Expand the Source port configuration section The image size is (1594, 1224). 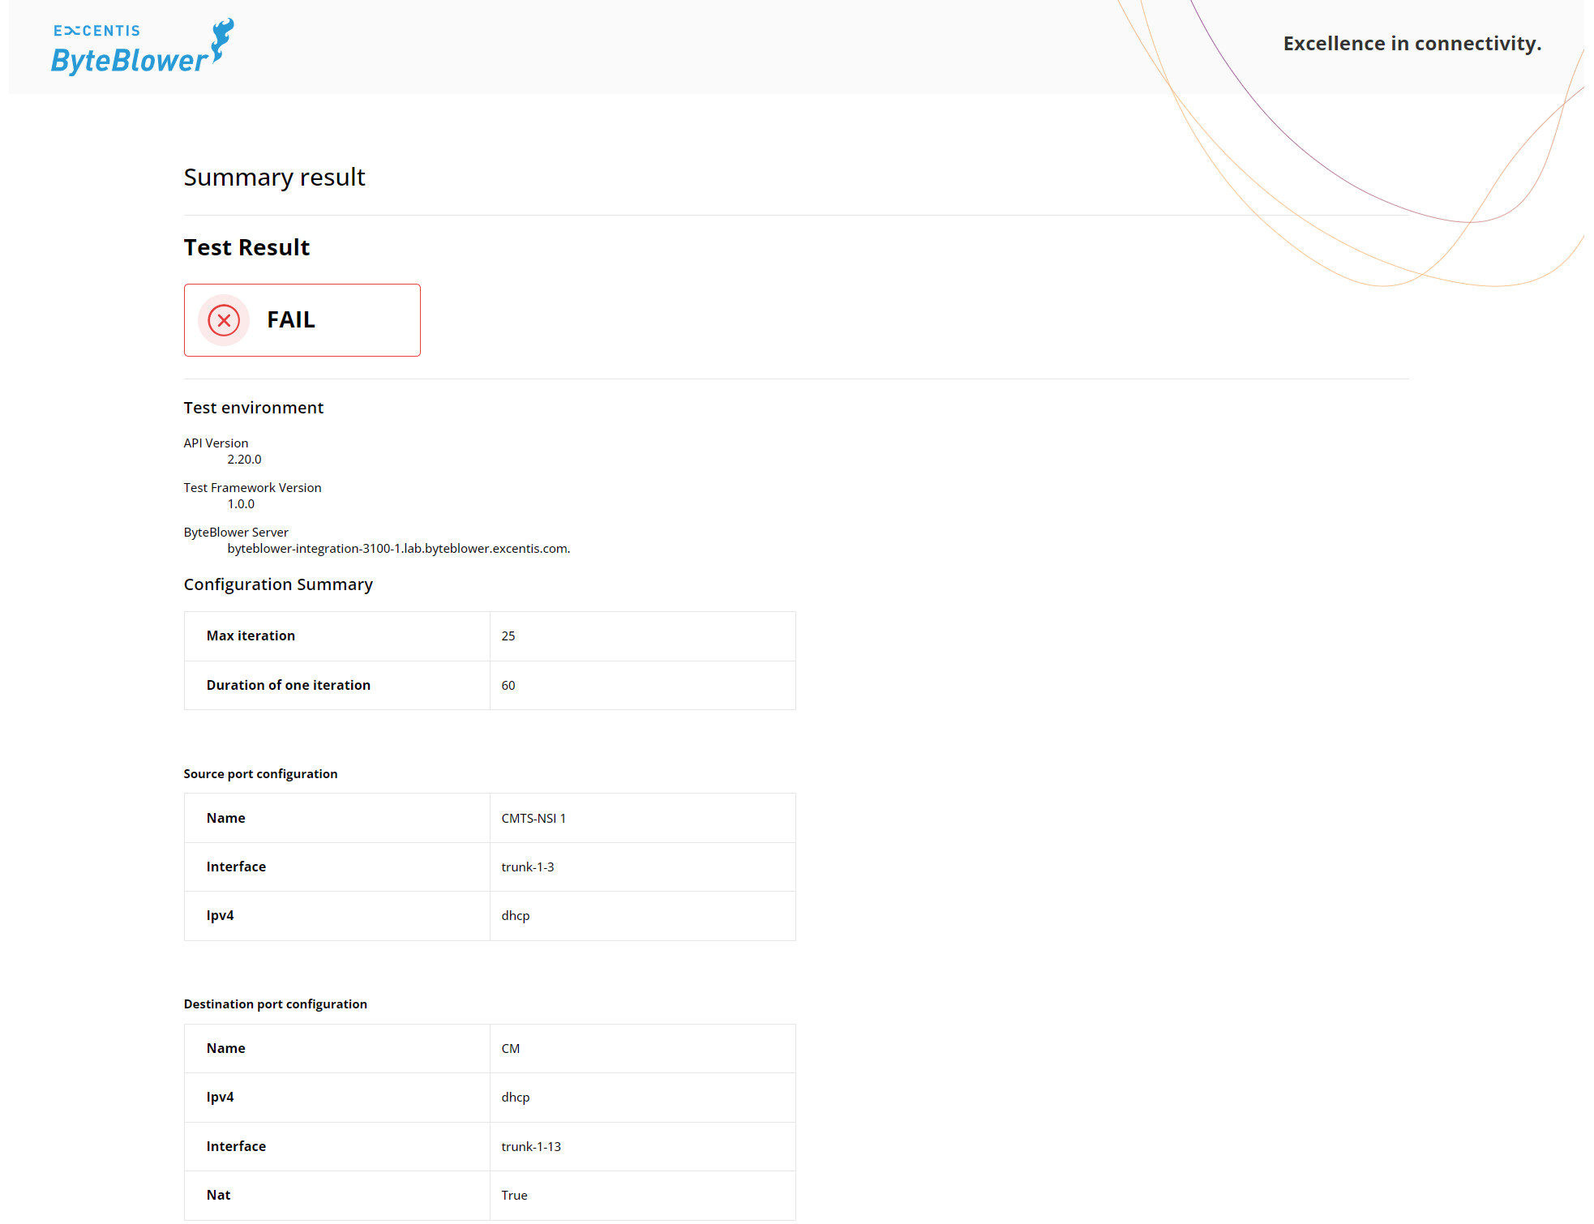point(260,773)
